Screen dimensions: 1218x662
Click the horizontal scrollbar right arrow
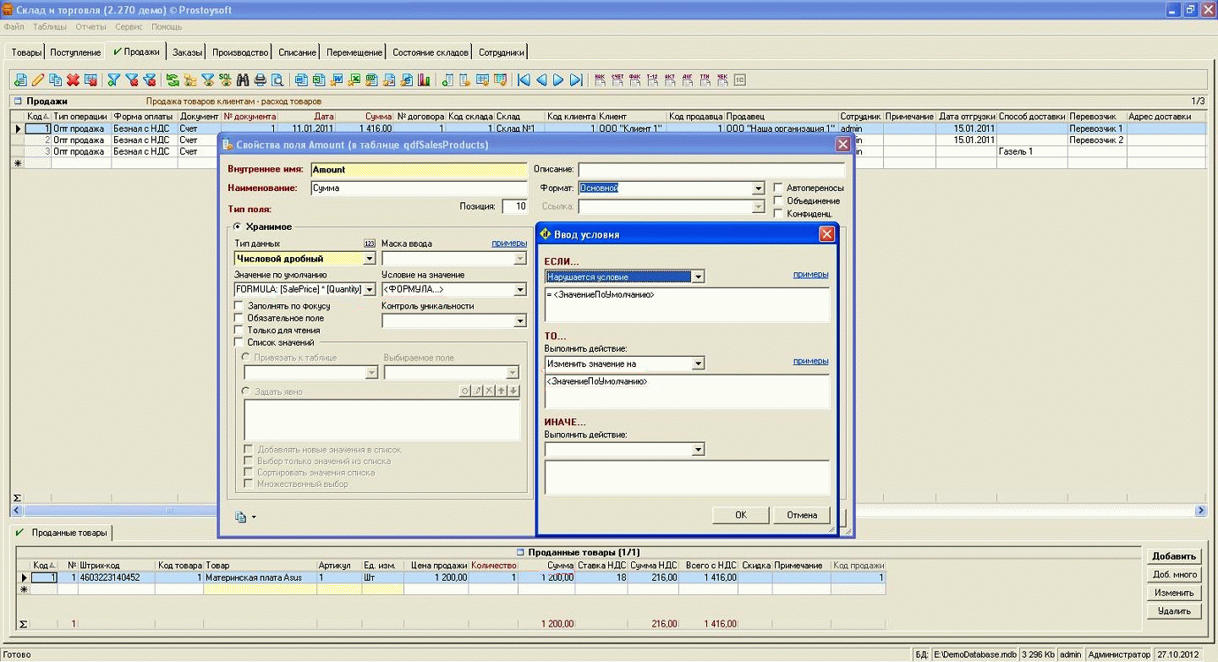pos(1200,511)
